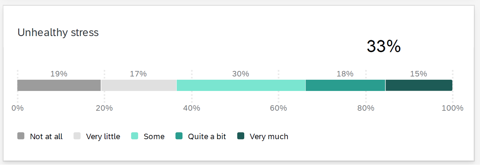Click the 100% axis tick label
This screenshot has width=480, height=165.
(x=453, y=108)
